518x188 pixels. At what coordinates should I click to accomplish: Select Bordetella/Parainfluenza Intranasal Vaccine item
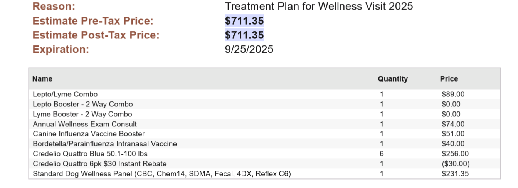point(105,144)
